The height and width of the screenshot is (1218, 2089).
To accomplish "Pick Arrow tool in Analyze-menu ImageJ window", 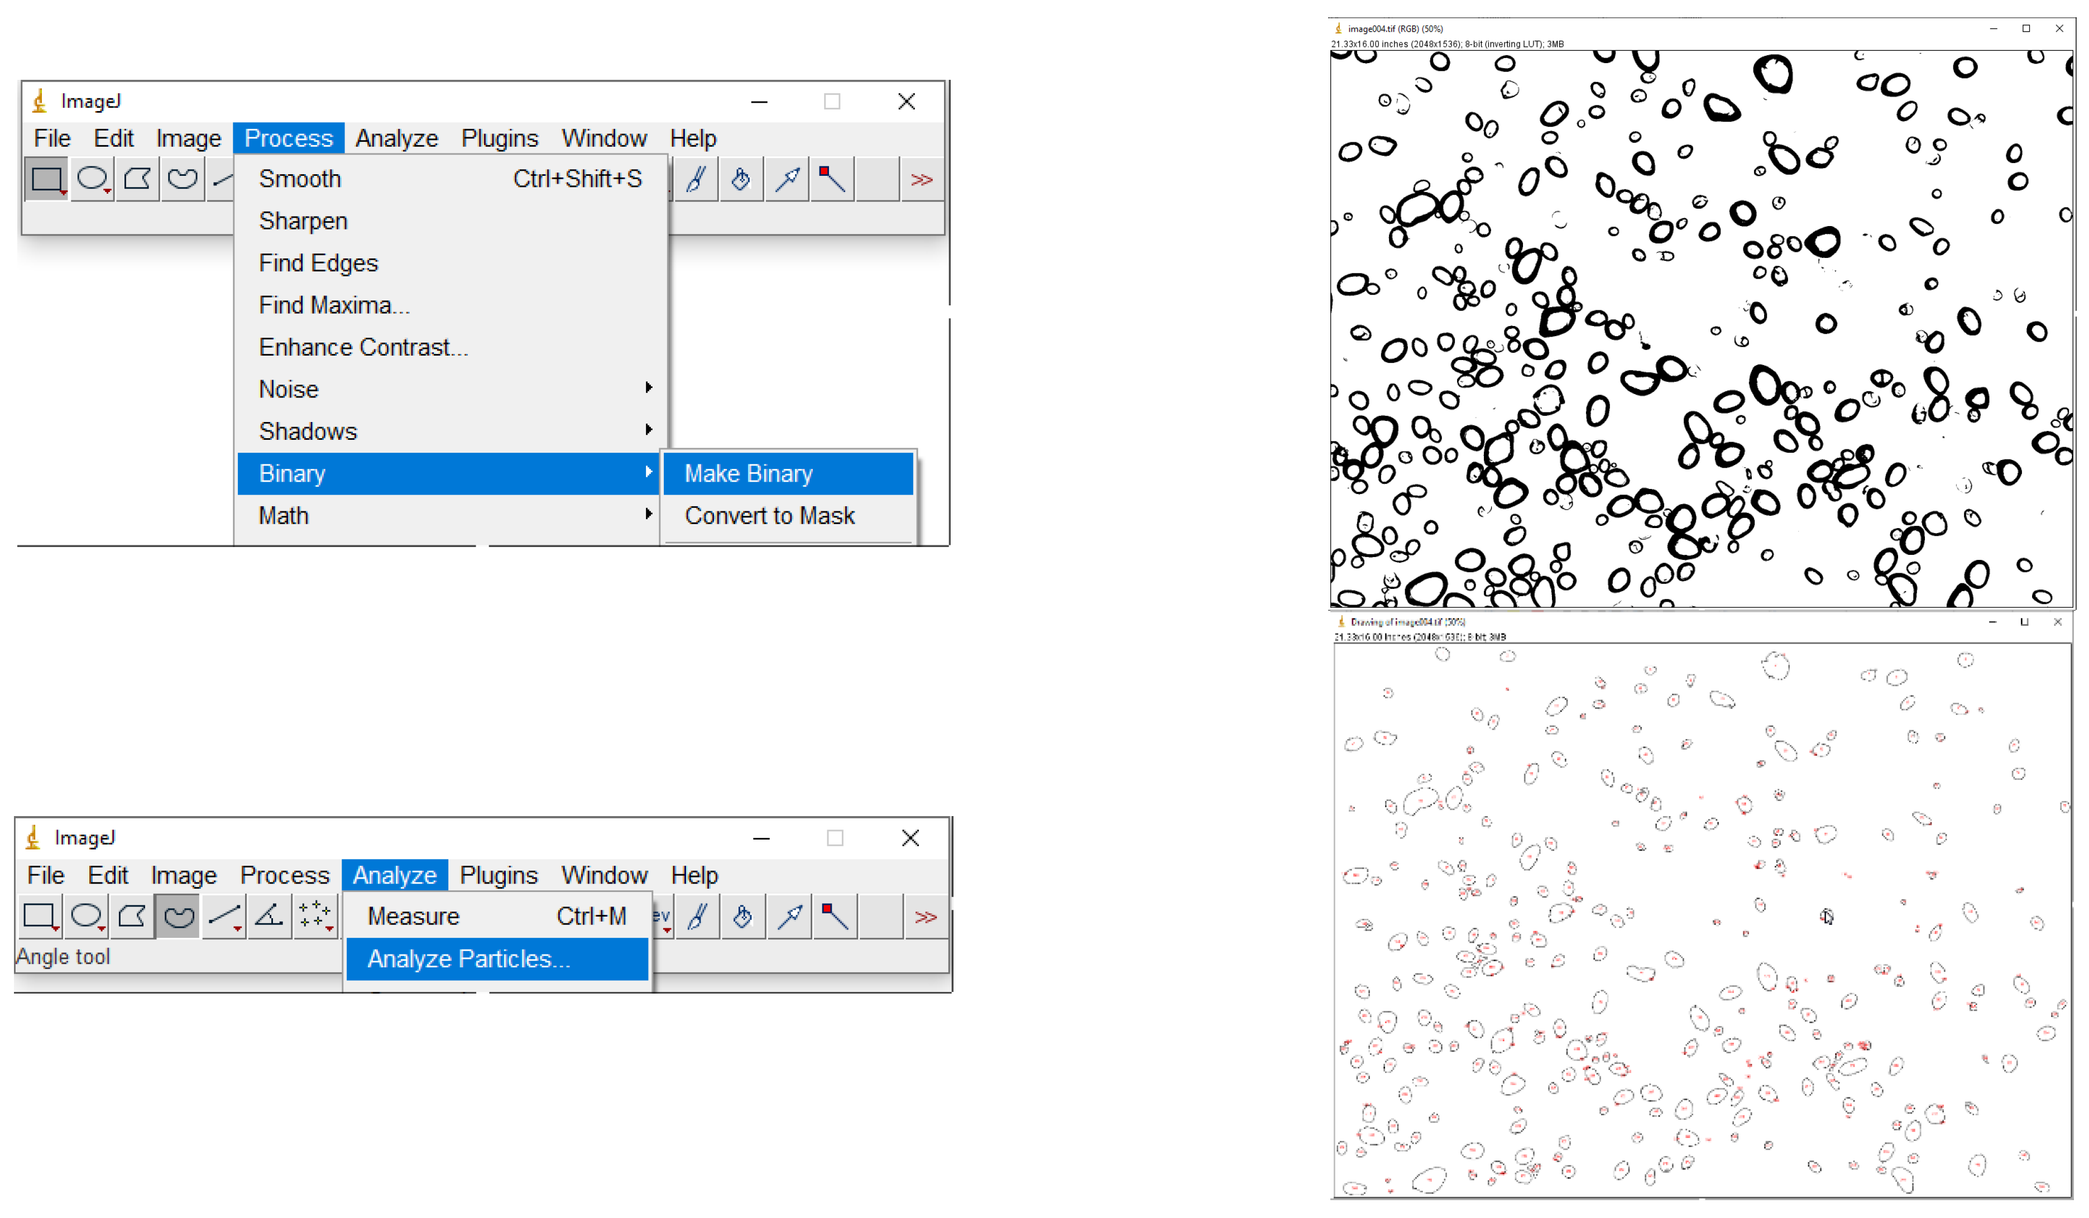I will tap(789, 916).
